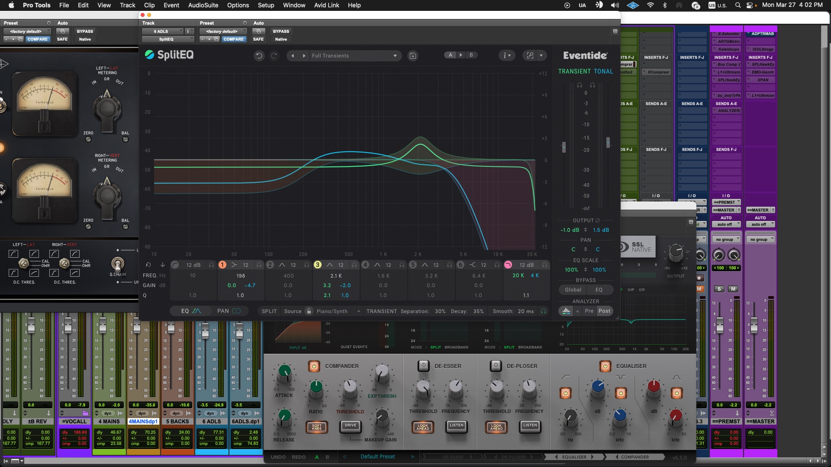The height and width of the screenshot is (467, 831).
Task: Open the Clip menu
Action: pyautogui.click(x=149, y=5)
